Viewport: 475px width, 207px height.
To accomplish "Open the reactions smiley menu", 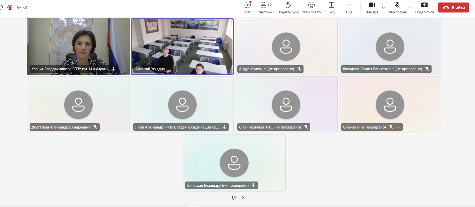I will pos(311,7).
